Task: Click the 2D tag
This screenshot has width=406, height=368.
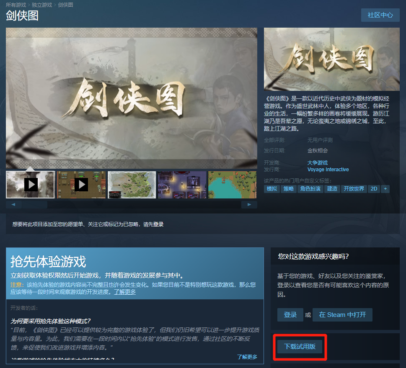Action: coord(373,189)
